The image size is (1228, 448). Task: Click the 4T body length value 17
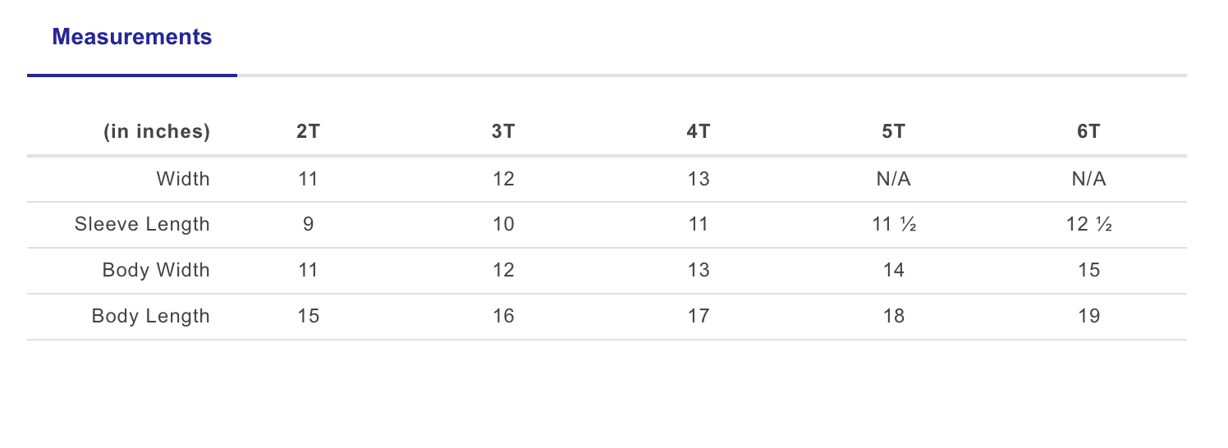[x=699, y=316]
